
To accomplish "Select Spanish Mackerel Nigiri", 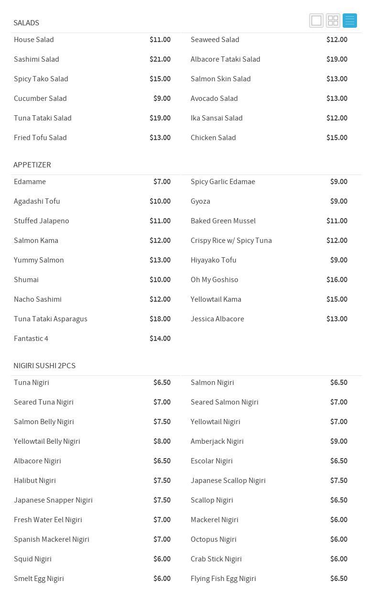I will pyautogui.click(x=52, y=539).
